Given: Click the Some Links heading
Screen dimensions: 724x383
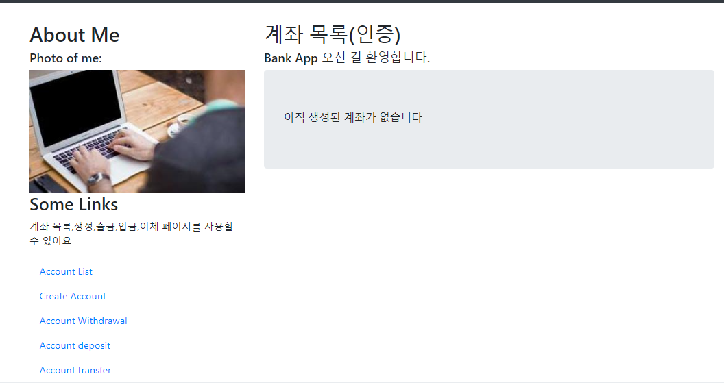Looking at the screenshot, I should click(x=74, y=204).
